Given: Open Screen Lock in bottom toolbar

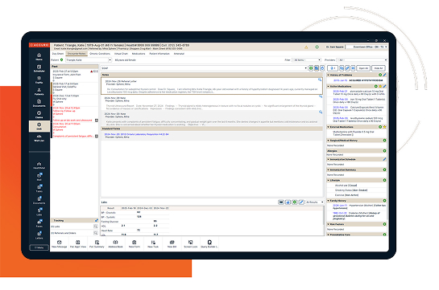Looking at the screenshot, I should (191, 244).
